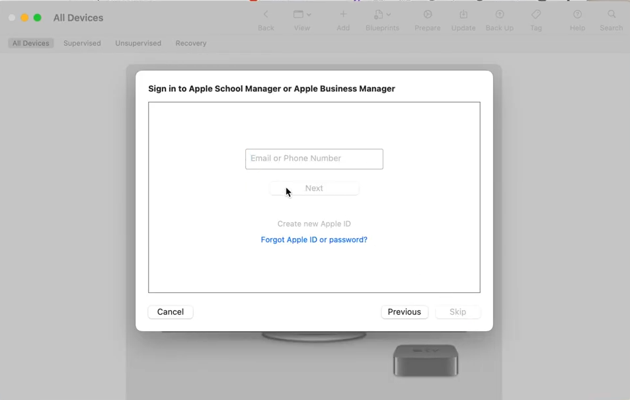Click the sign-in dialog heading text
Image resolution: width=630 pixels, height=400 pixels.
point(272,89)
